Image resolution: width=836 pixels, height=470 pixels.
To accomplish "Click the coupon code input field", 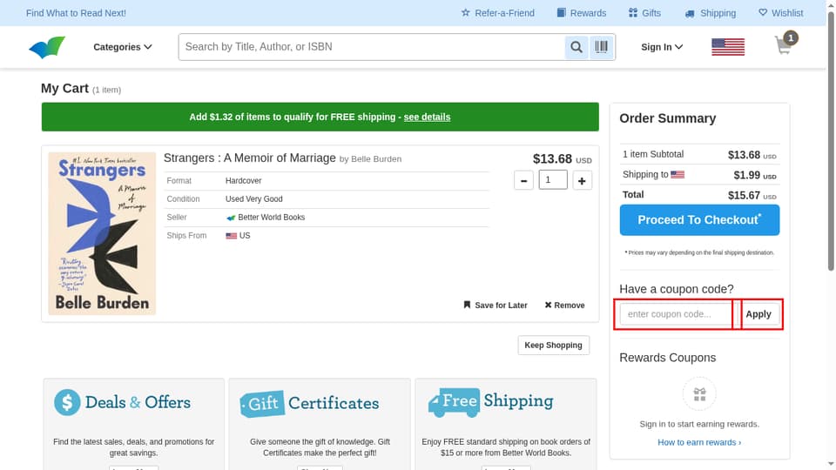I will pos(678,314).
